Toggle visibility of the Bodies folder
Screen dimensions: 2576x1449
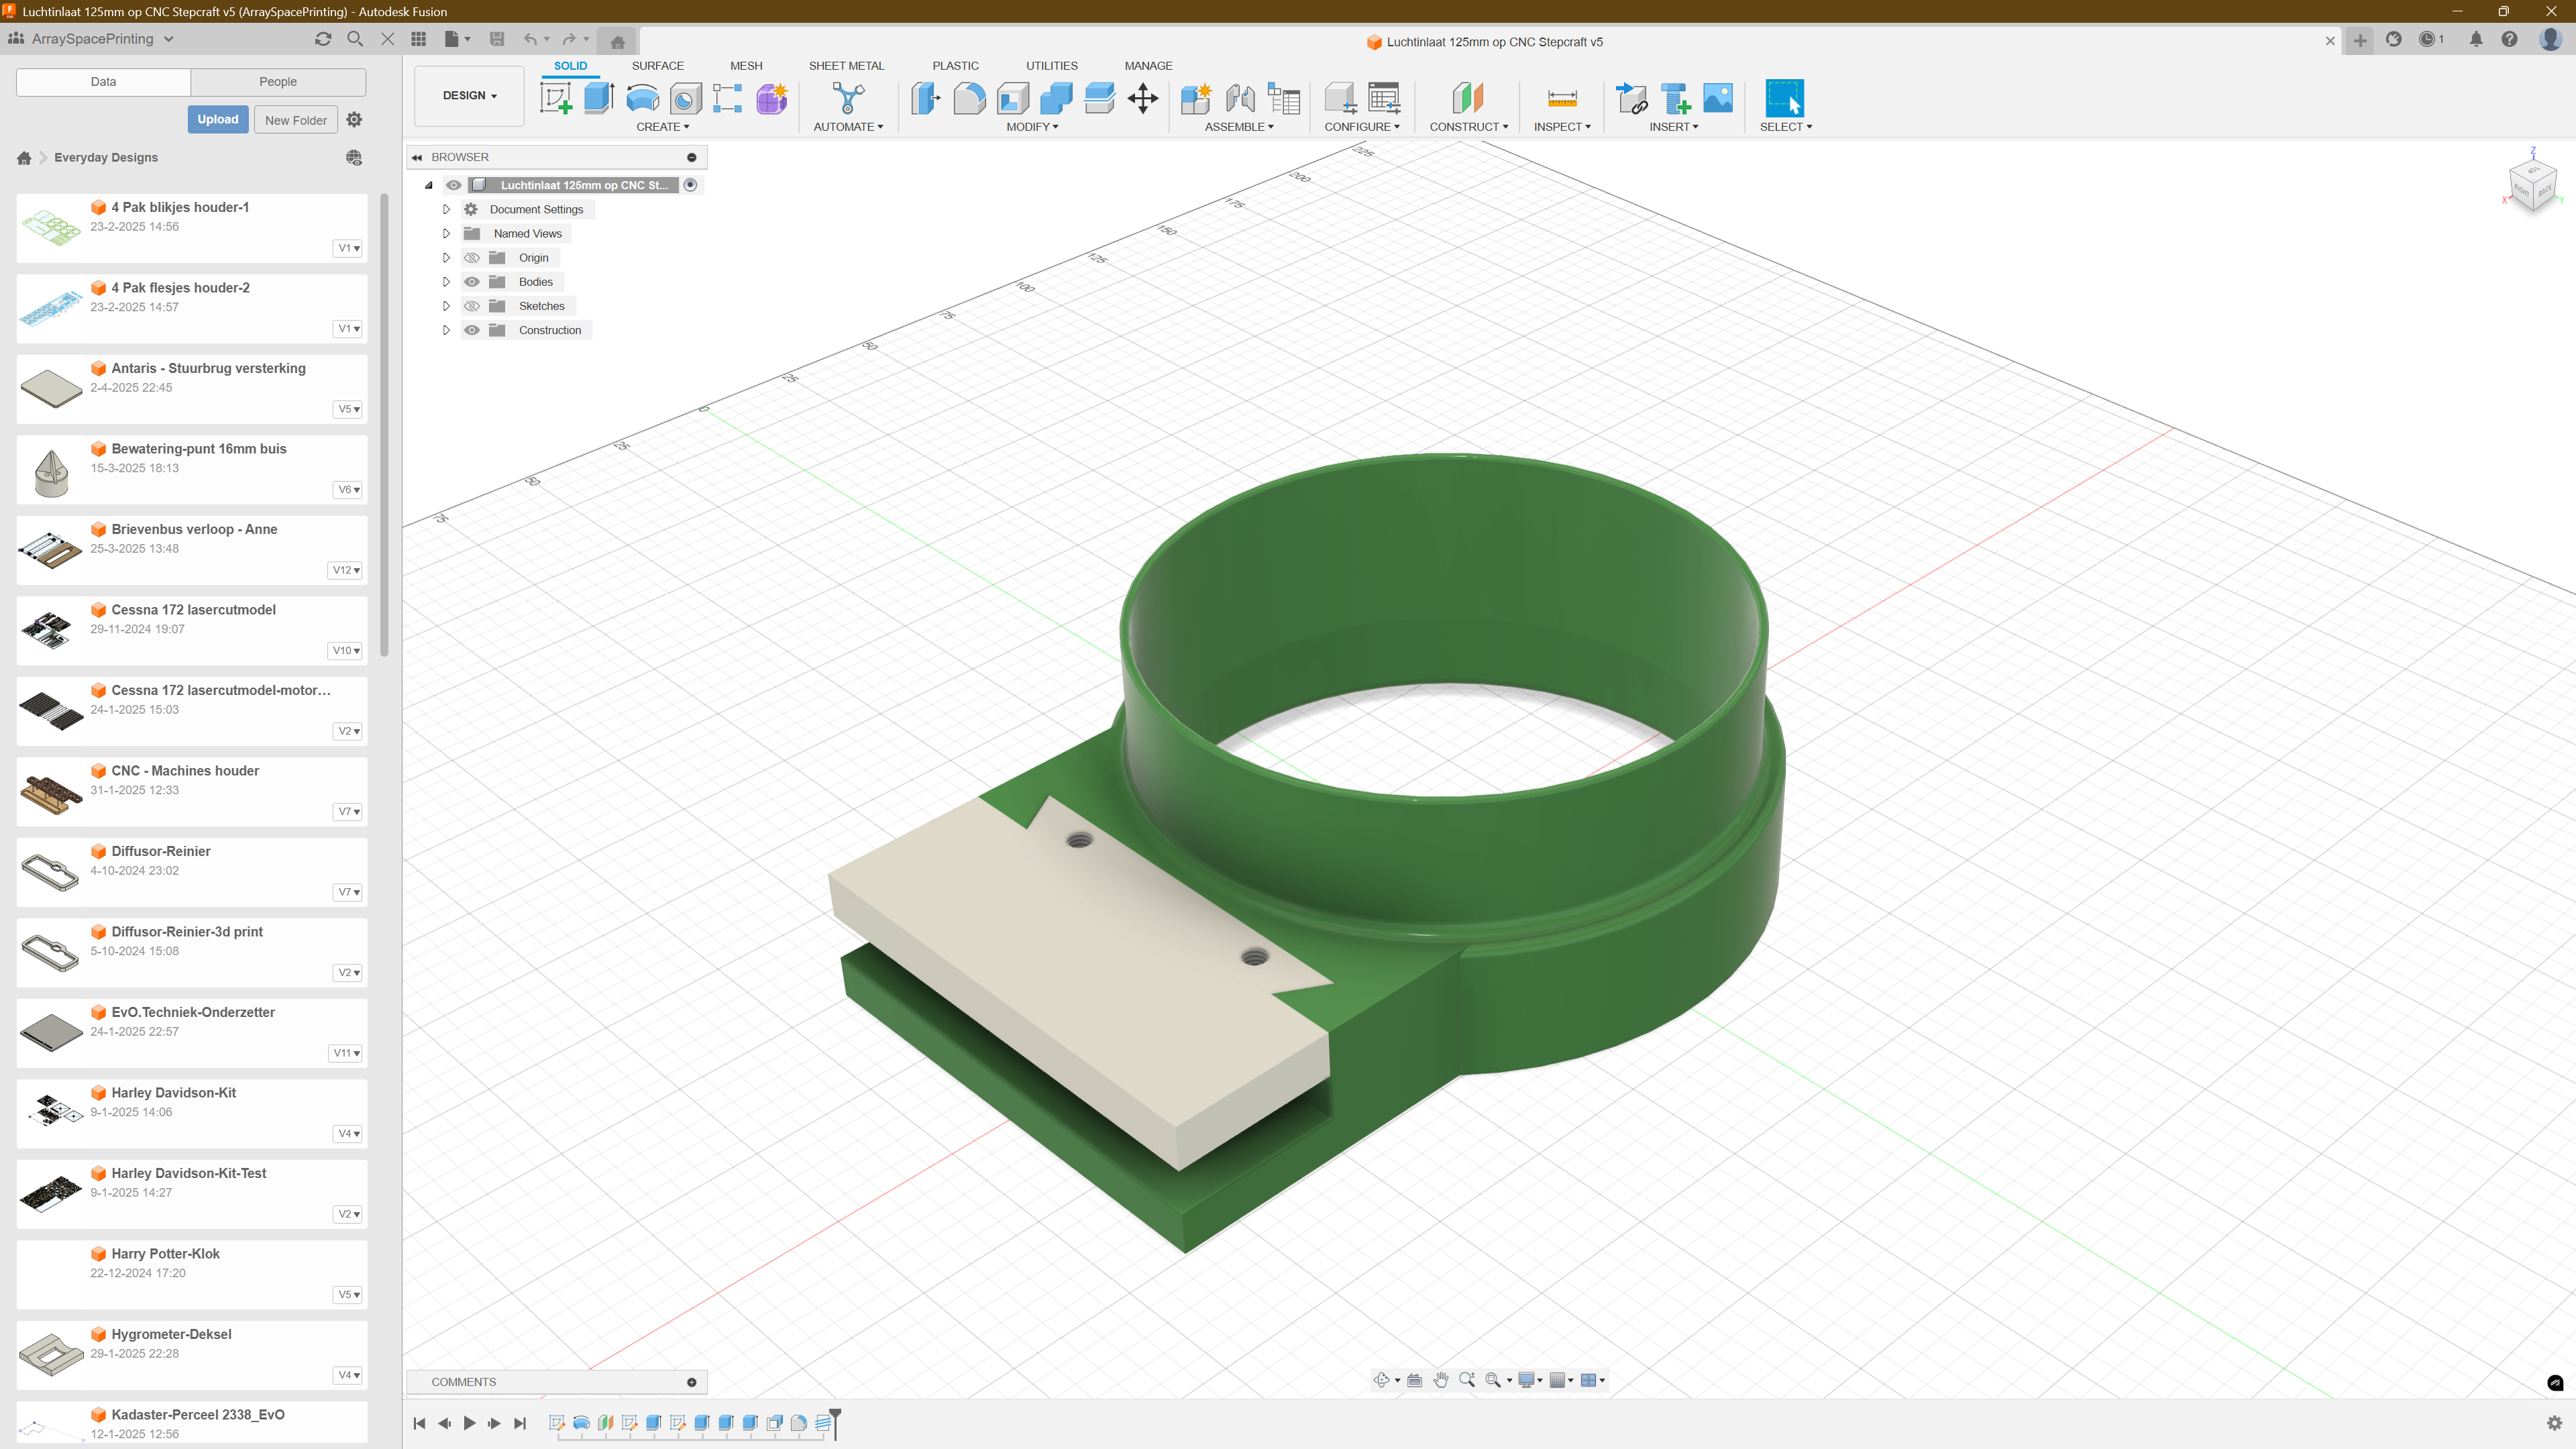click(x=472, y=282)
